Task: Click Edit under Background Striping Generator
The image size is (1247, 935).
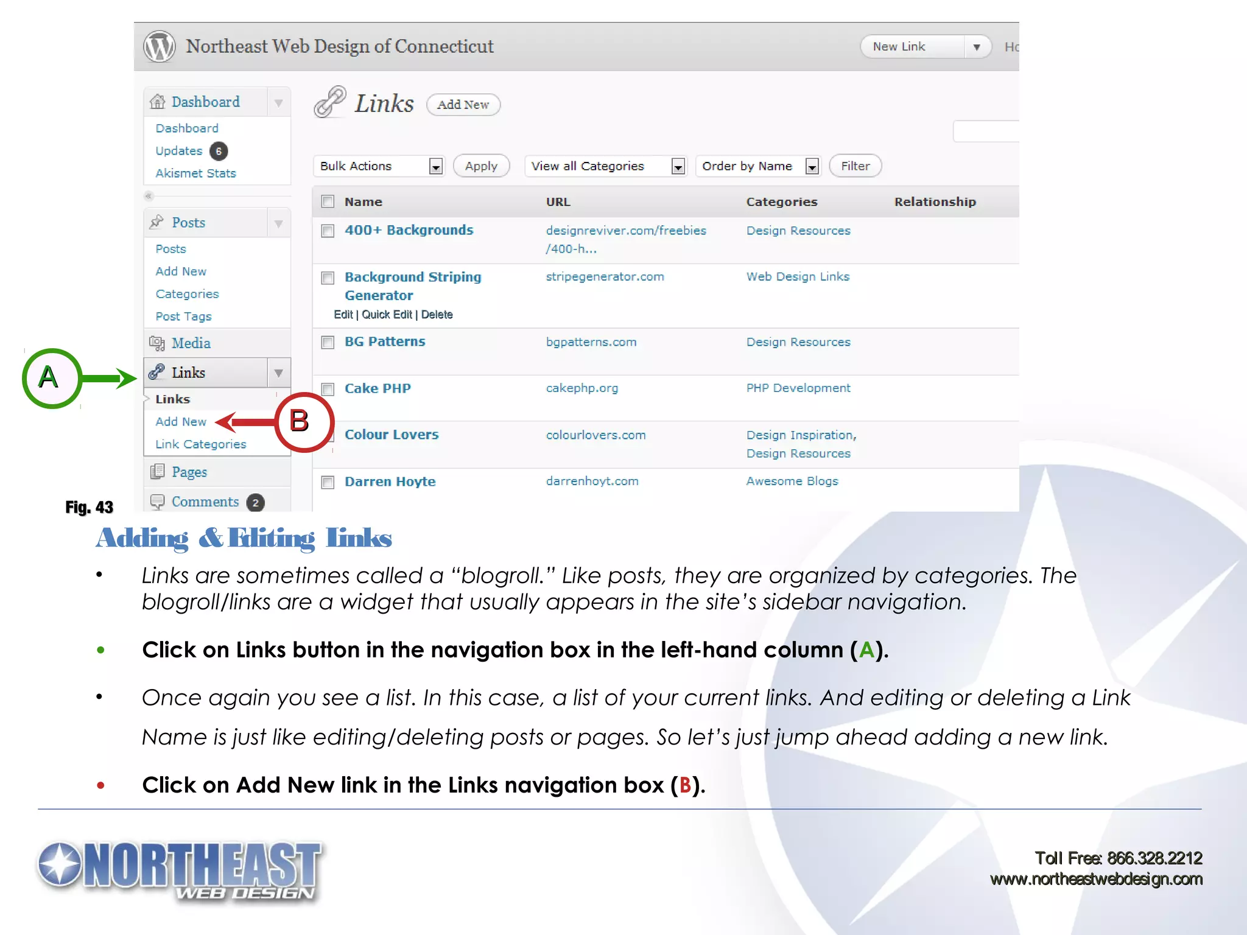Action: click(343, 315)
